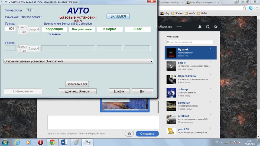Launch Opera browser from the taskbar

40,142
